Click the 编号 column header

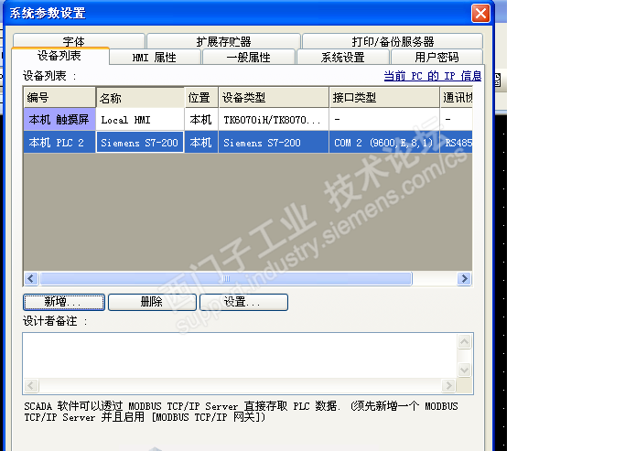click(59, 98)
